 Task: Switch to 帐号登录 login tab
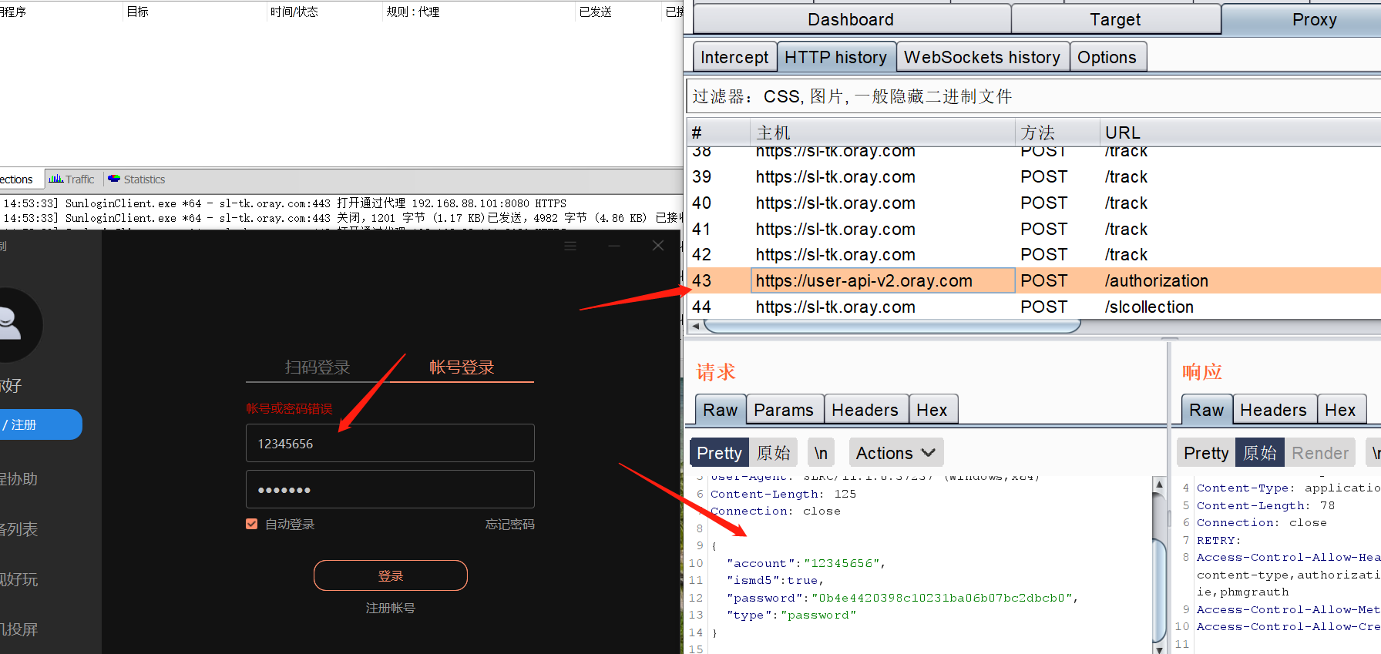pos(462,367)
